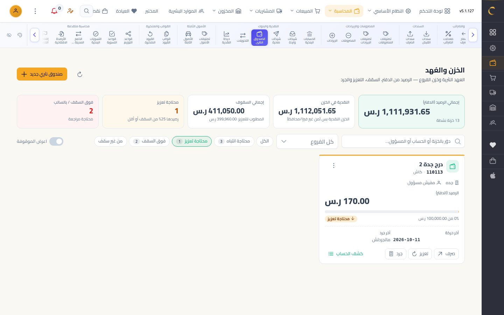Image resolution: width=504 pixels, height=315 pixels.
Task: Open Tax Rates (معدلات الضرائب) in the toolbar
Action: click(448, 37)
